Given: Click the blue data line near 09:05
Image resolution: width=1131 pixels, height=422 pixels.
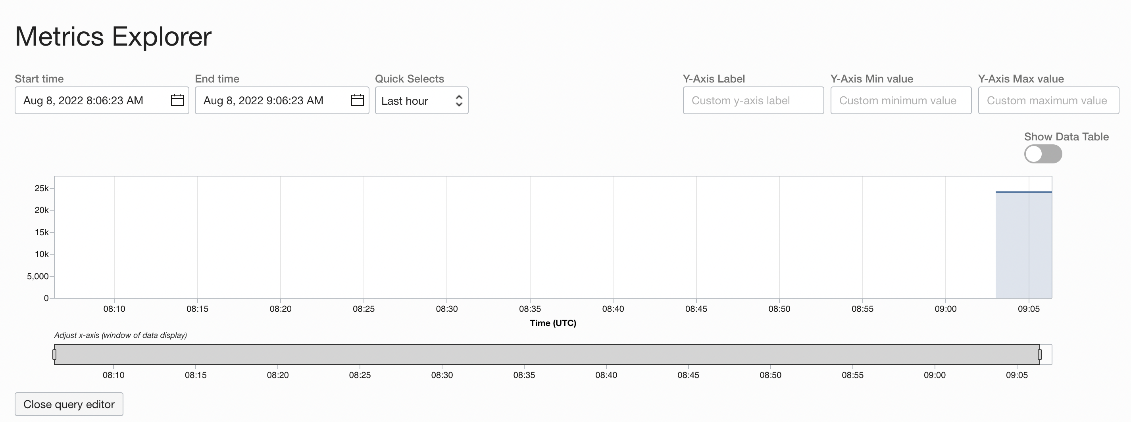Looking at the screenshot, I should pos(1023,192).
